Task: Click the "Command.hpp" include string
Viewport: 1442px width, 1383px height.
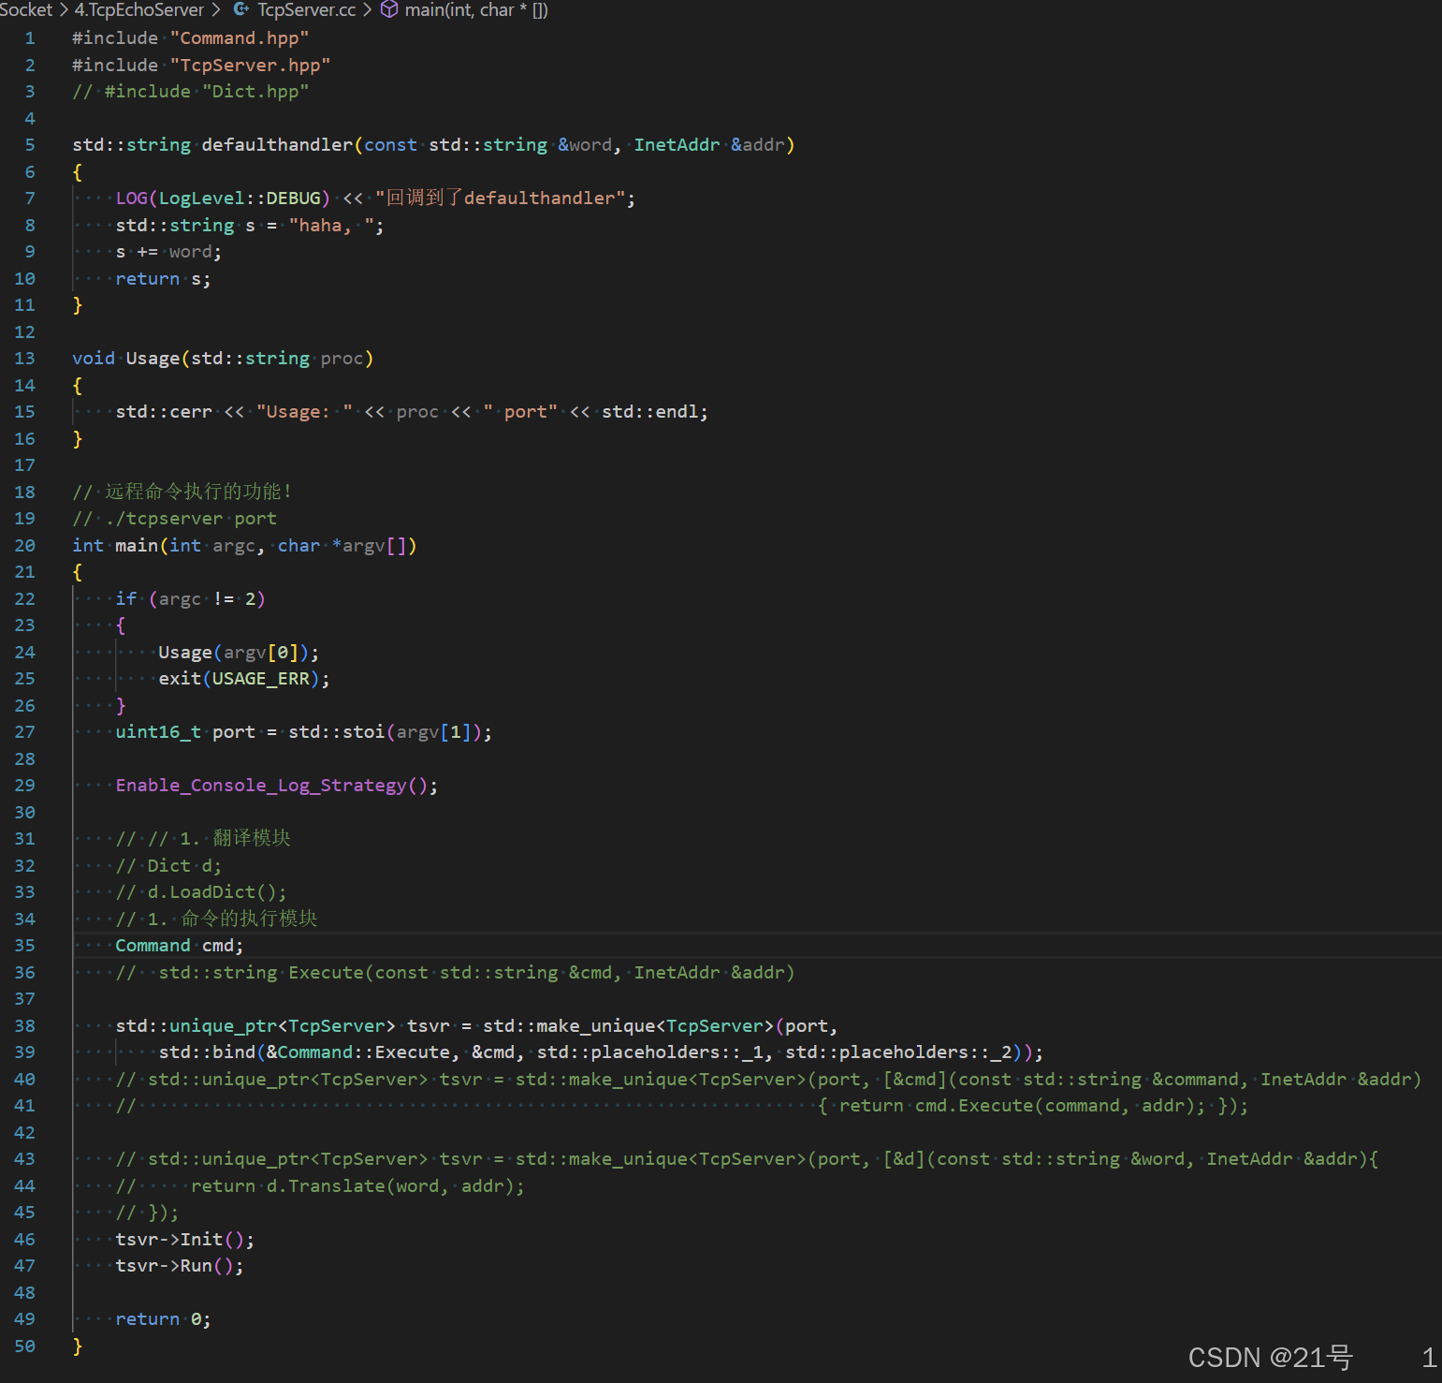Action: (x=240, y=38)
